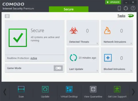Image resolution: width=138 pixels, height=101 pixels.
Task: Minimize the Comodo window
Action: 126,2
